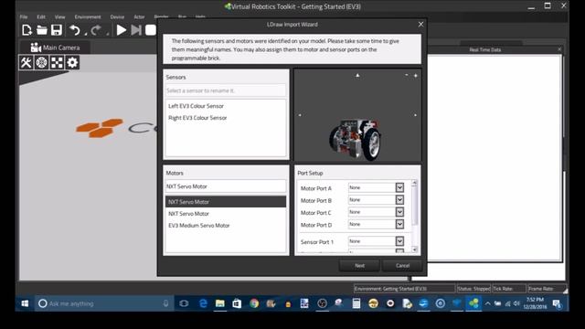Click the Port Setup scrollbar up arrow

click(414, 183)
